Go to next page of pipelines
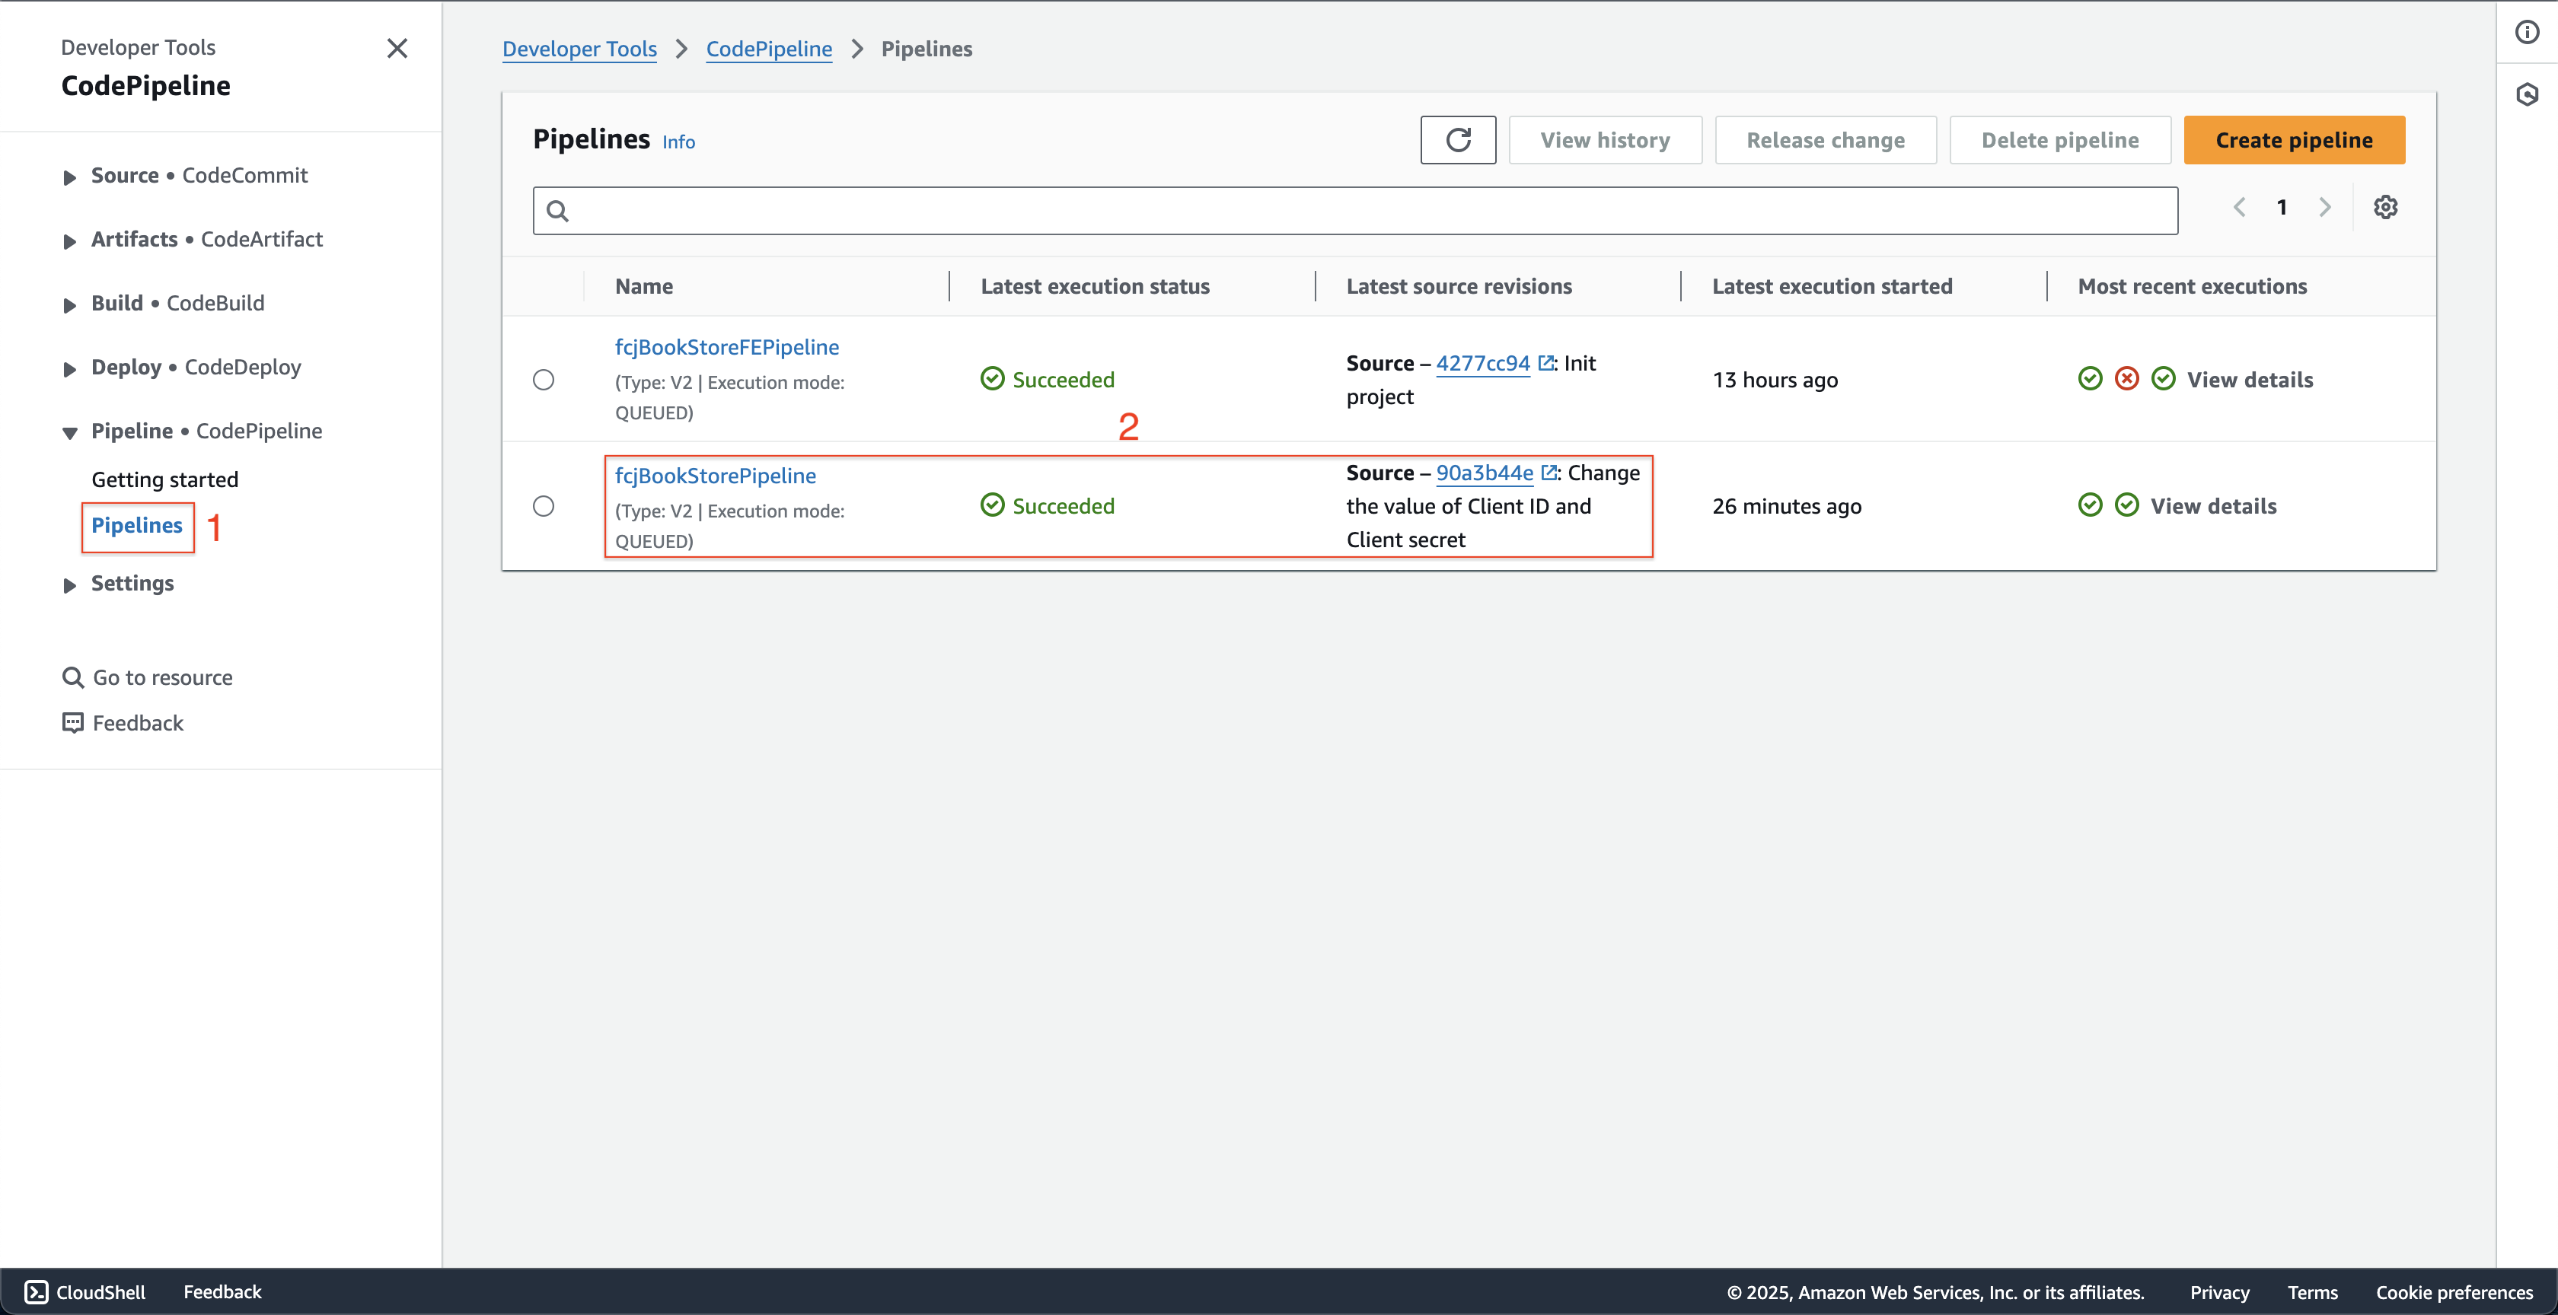Image resolution: width=2558 pixels, height=1315 pixels. point(2324,206)
